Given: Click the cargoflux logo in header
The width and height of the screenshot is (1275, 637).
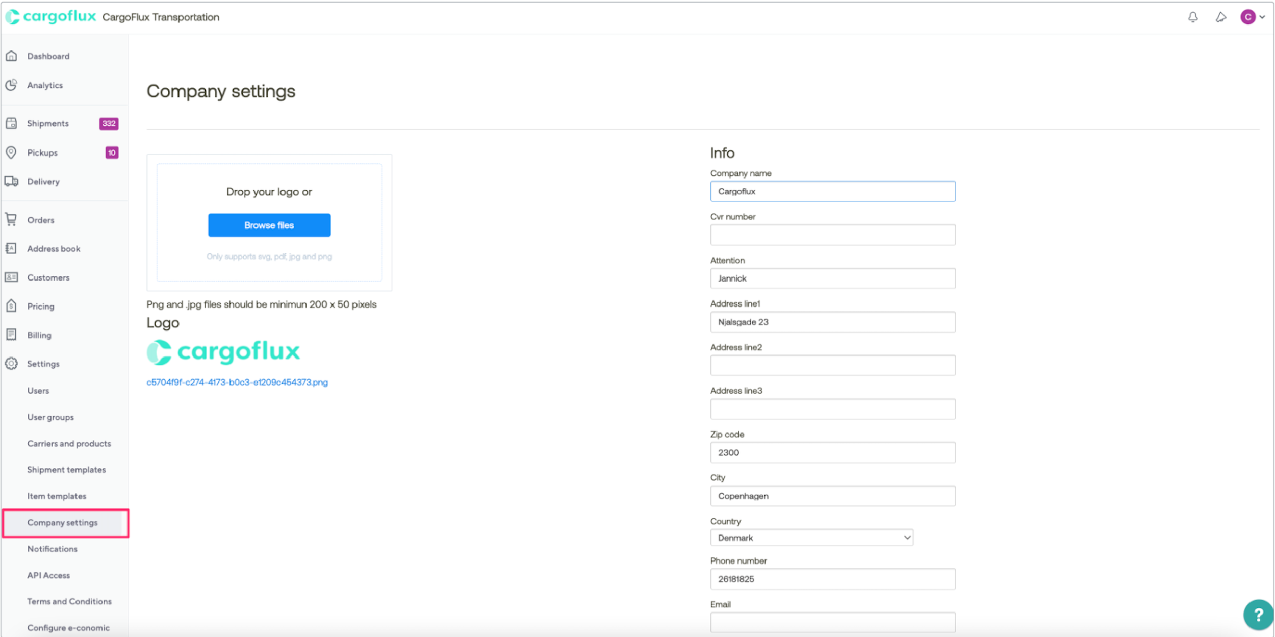Looking at the screenshot, I should click(50, 17).
